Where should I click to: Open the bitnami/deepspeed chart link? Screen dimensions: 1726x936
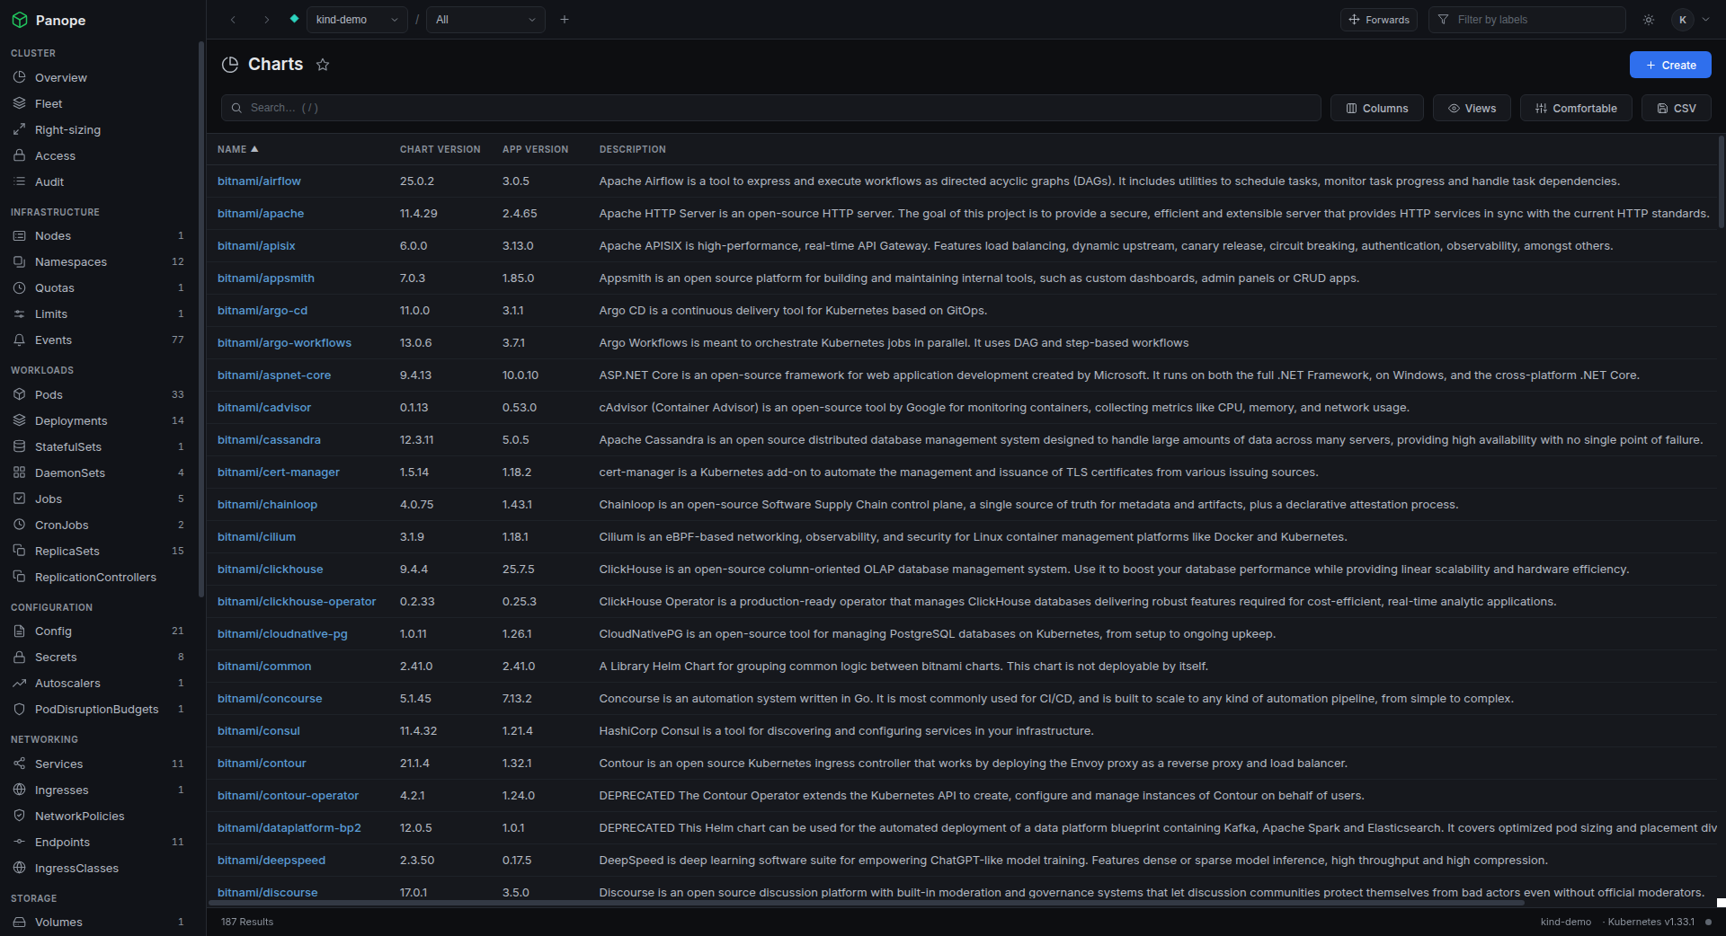(271, 860)
